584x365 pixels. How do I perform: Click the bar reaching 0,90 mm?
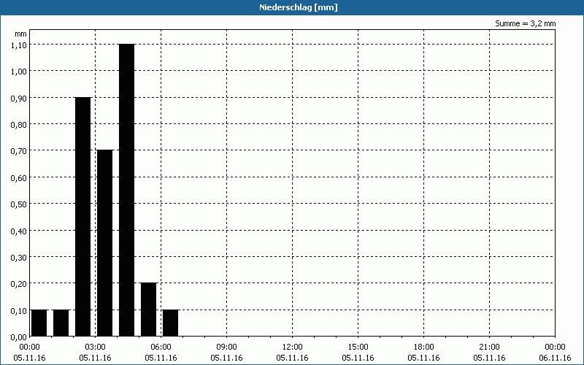click(82, 217)
